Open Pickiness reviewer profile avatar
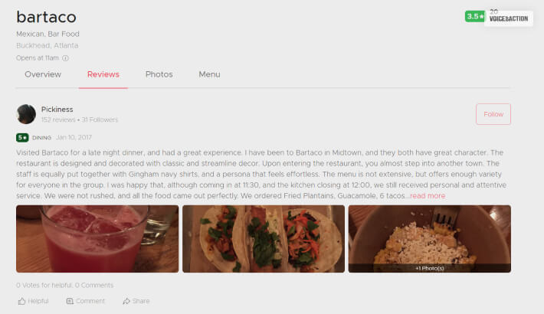Screen dimensions: 544x314 click(x=26, y=114)
